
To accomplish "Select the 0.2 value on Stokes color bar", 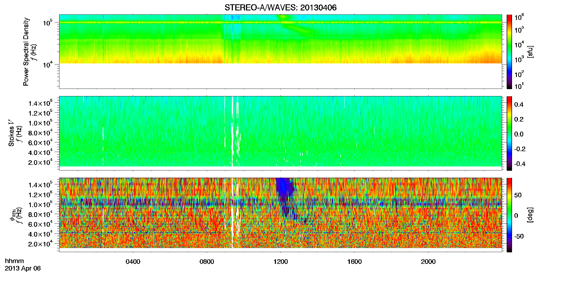I will point(519,119).
